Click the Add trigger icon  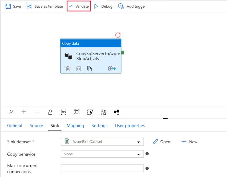click(x=121, y=6)
